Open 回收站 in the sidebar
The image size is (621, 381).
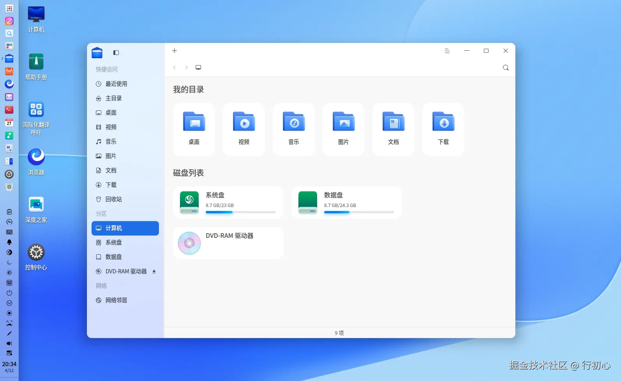pyautogui.click(x=125, y=199)
